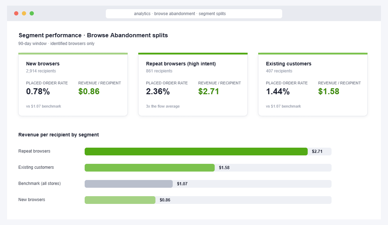Click the 407 recipients text

tap(279, 71)
